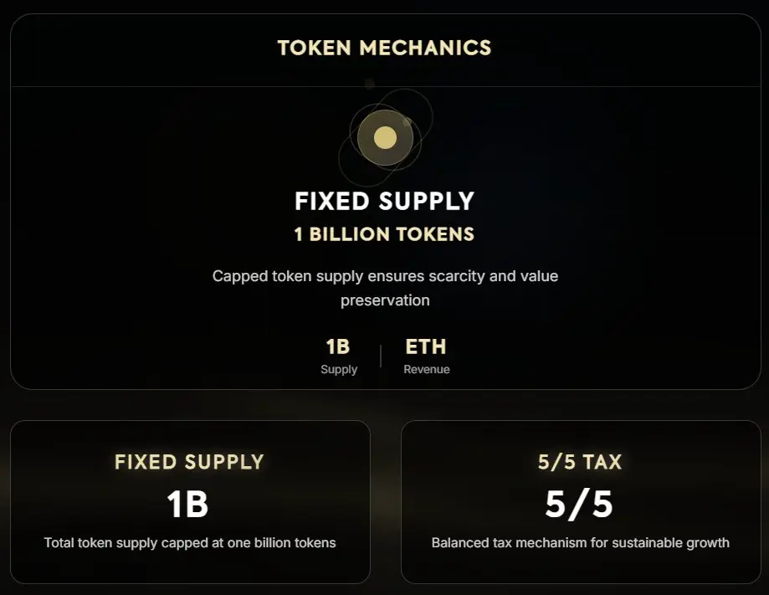Click the one billion tokens cap text

(x=190, y=542)
